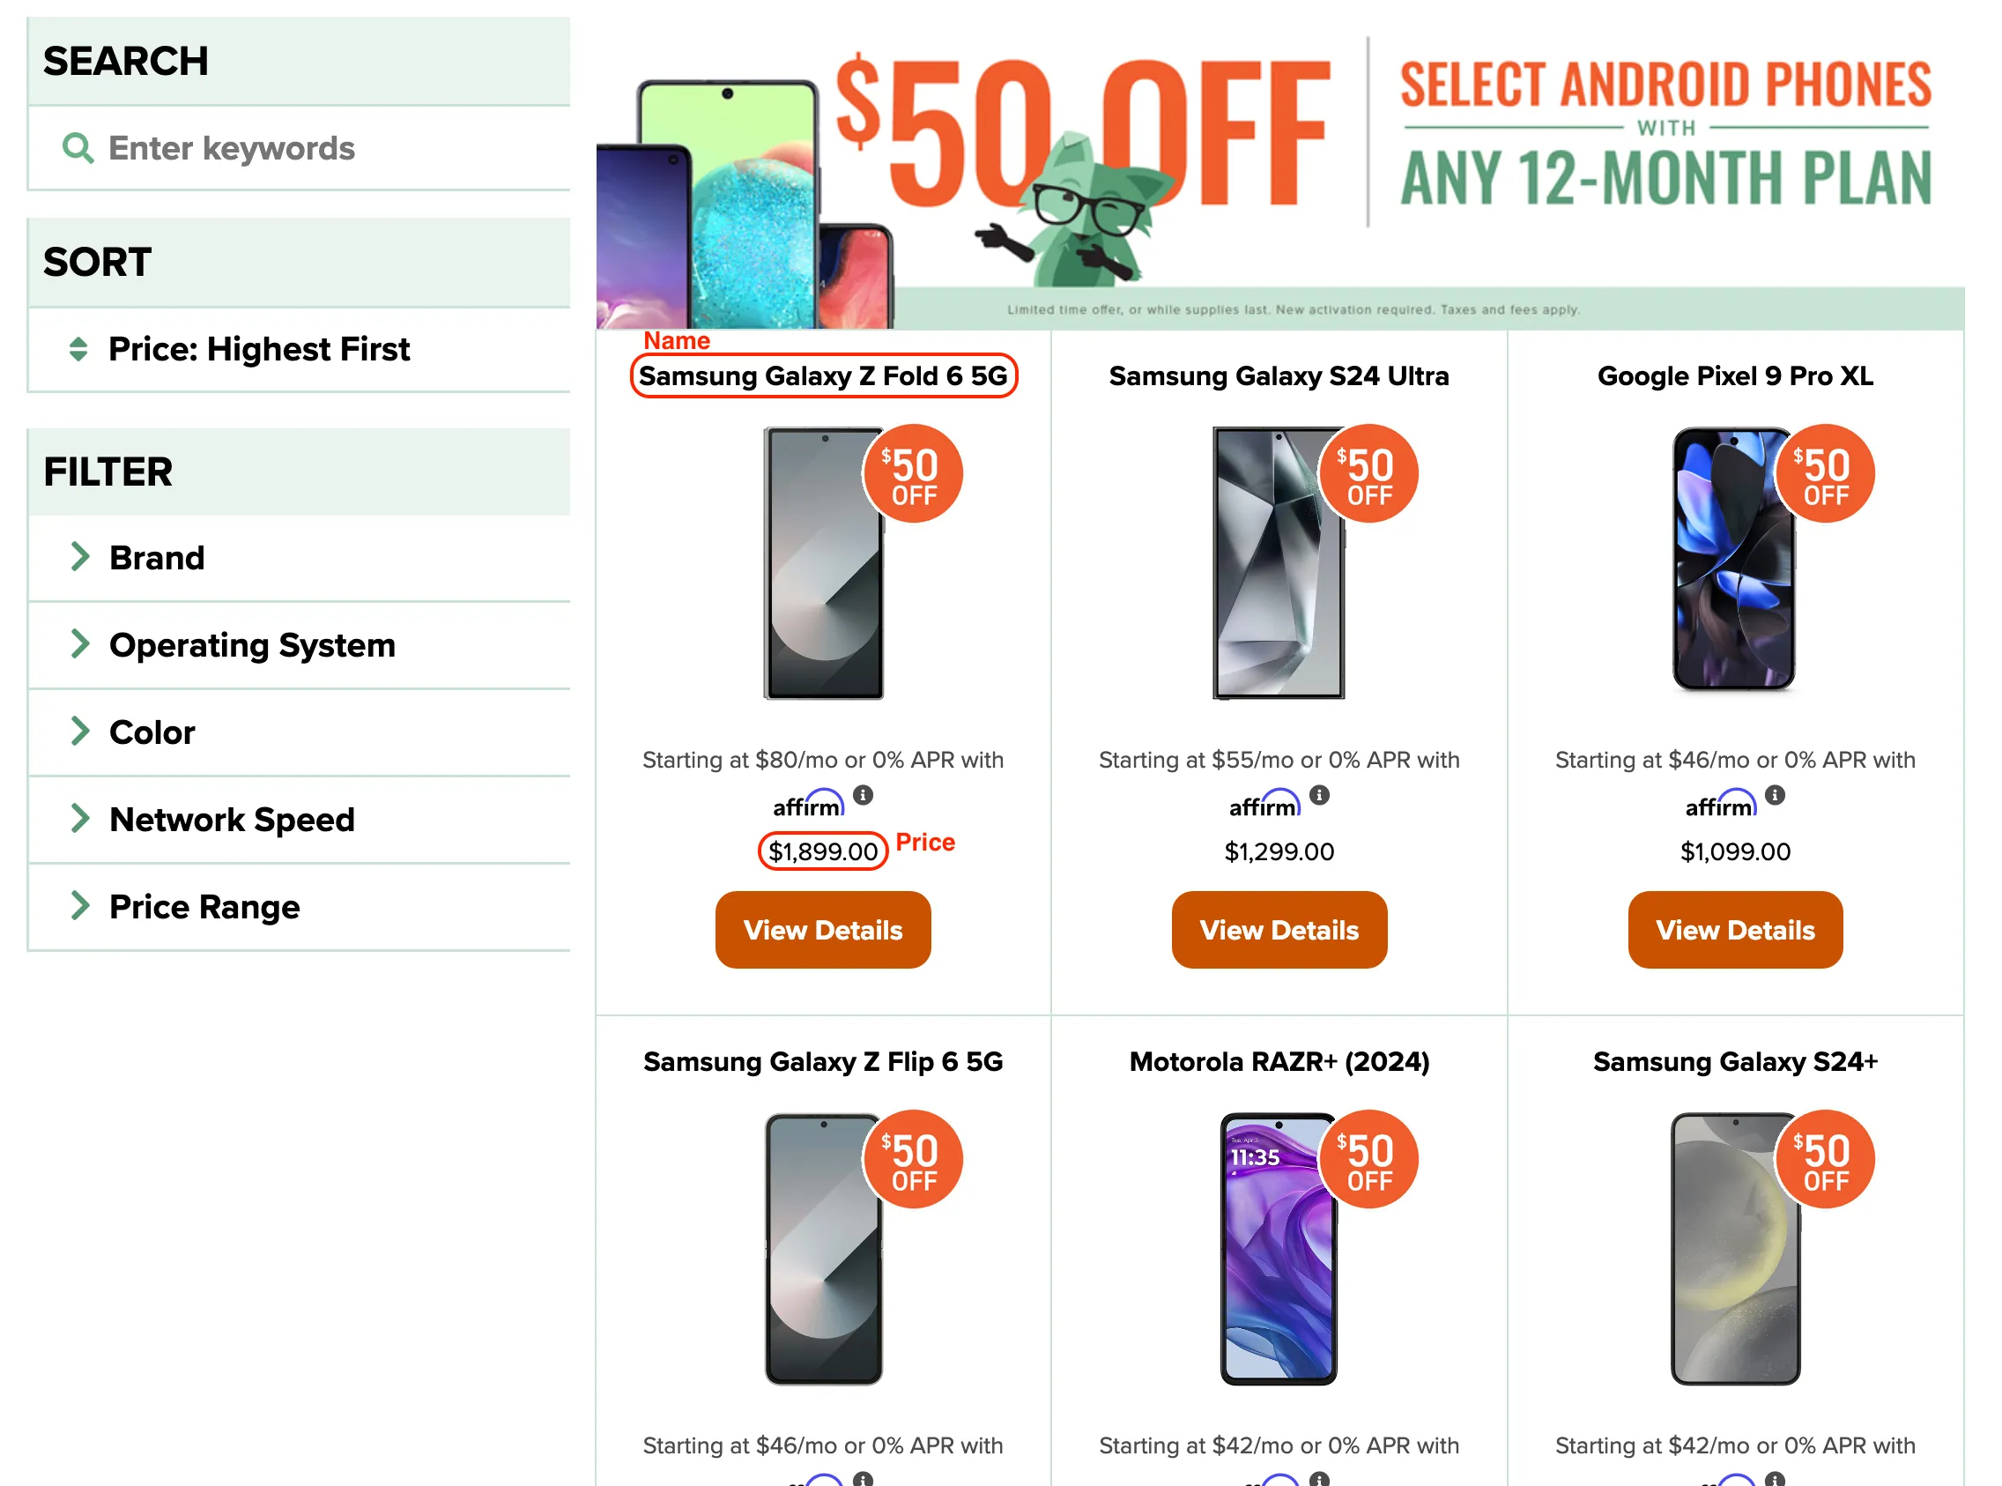Expand the Color filter
This screenshot has height=1486, width=2002.
pos(152,732)
